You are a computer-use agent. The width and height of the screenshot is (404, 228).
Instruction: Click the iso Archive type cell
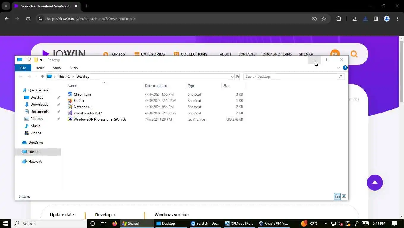tap(196, 119)
